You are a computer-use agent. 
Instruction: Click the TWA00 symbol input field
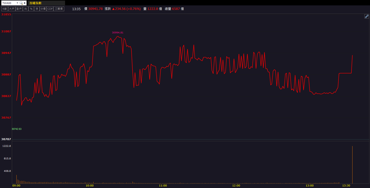(9, 3)
